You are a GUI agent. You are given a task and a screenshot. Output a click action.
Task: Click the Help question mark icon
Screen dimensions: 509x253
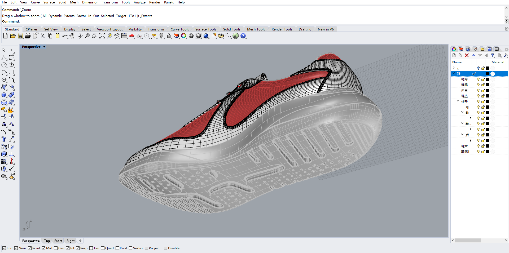coord(243,36)
